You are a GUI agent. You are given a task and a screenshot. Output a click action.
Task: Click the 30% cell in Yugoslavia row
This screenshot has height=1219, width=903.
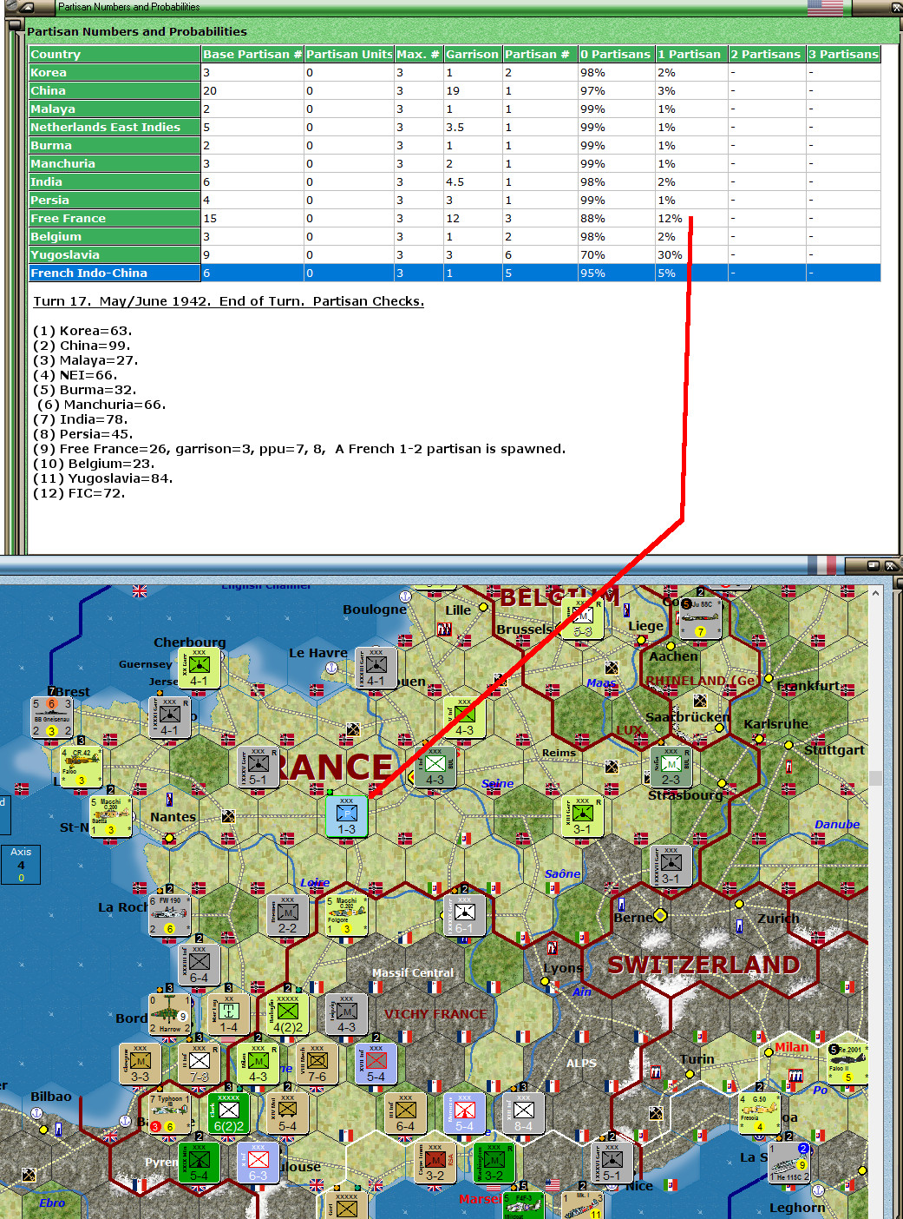691,254
